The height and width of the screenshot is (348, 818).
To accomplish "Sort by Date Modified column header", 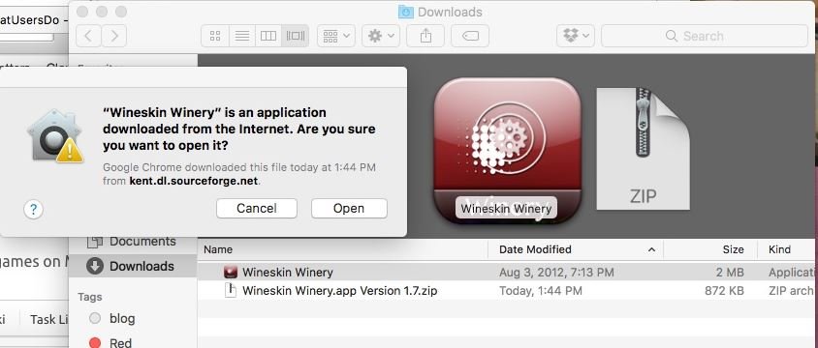I will (x=576, y=249).
